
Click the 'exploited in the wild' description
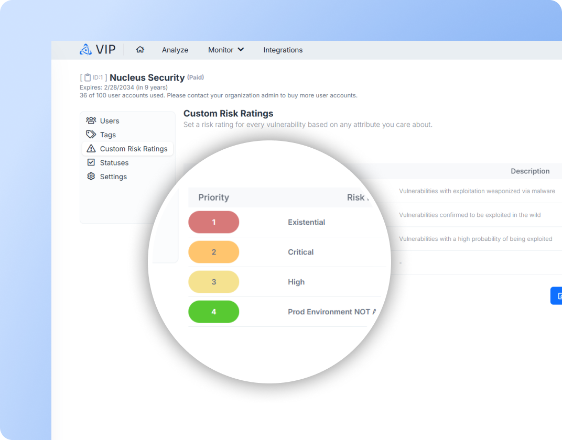[x=470, y=215]
